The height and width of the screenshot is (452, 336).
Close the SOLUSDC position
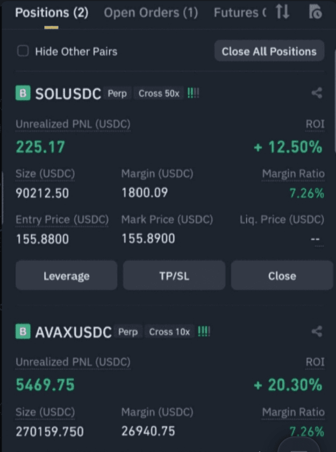pyautogui.click(x=282, y=276)
